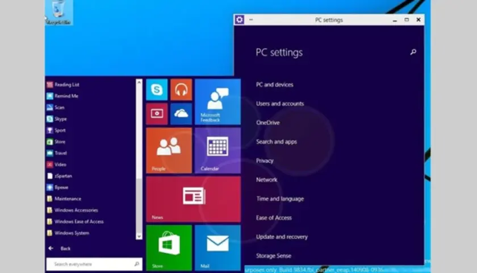This screenshot has height=273, width=477.
Task: Open the People tile
Action: (169, 151)
